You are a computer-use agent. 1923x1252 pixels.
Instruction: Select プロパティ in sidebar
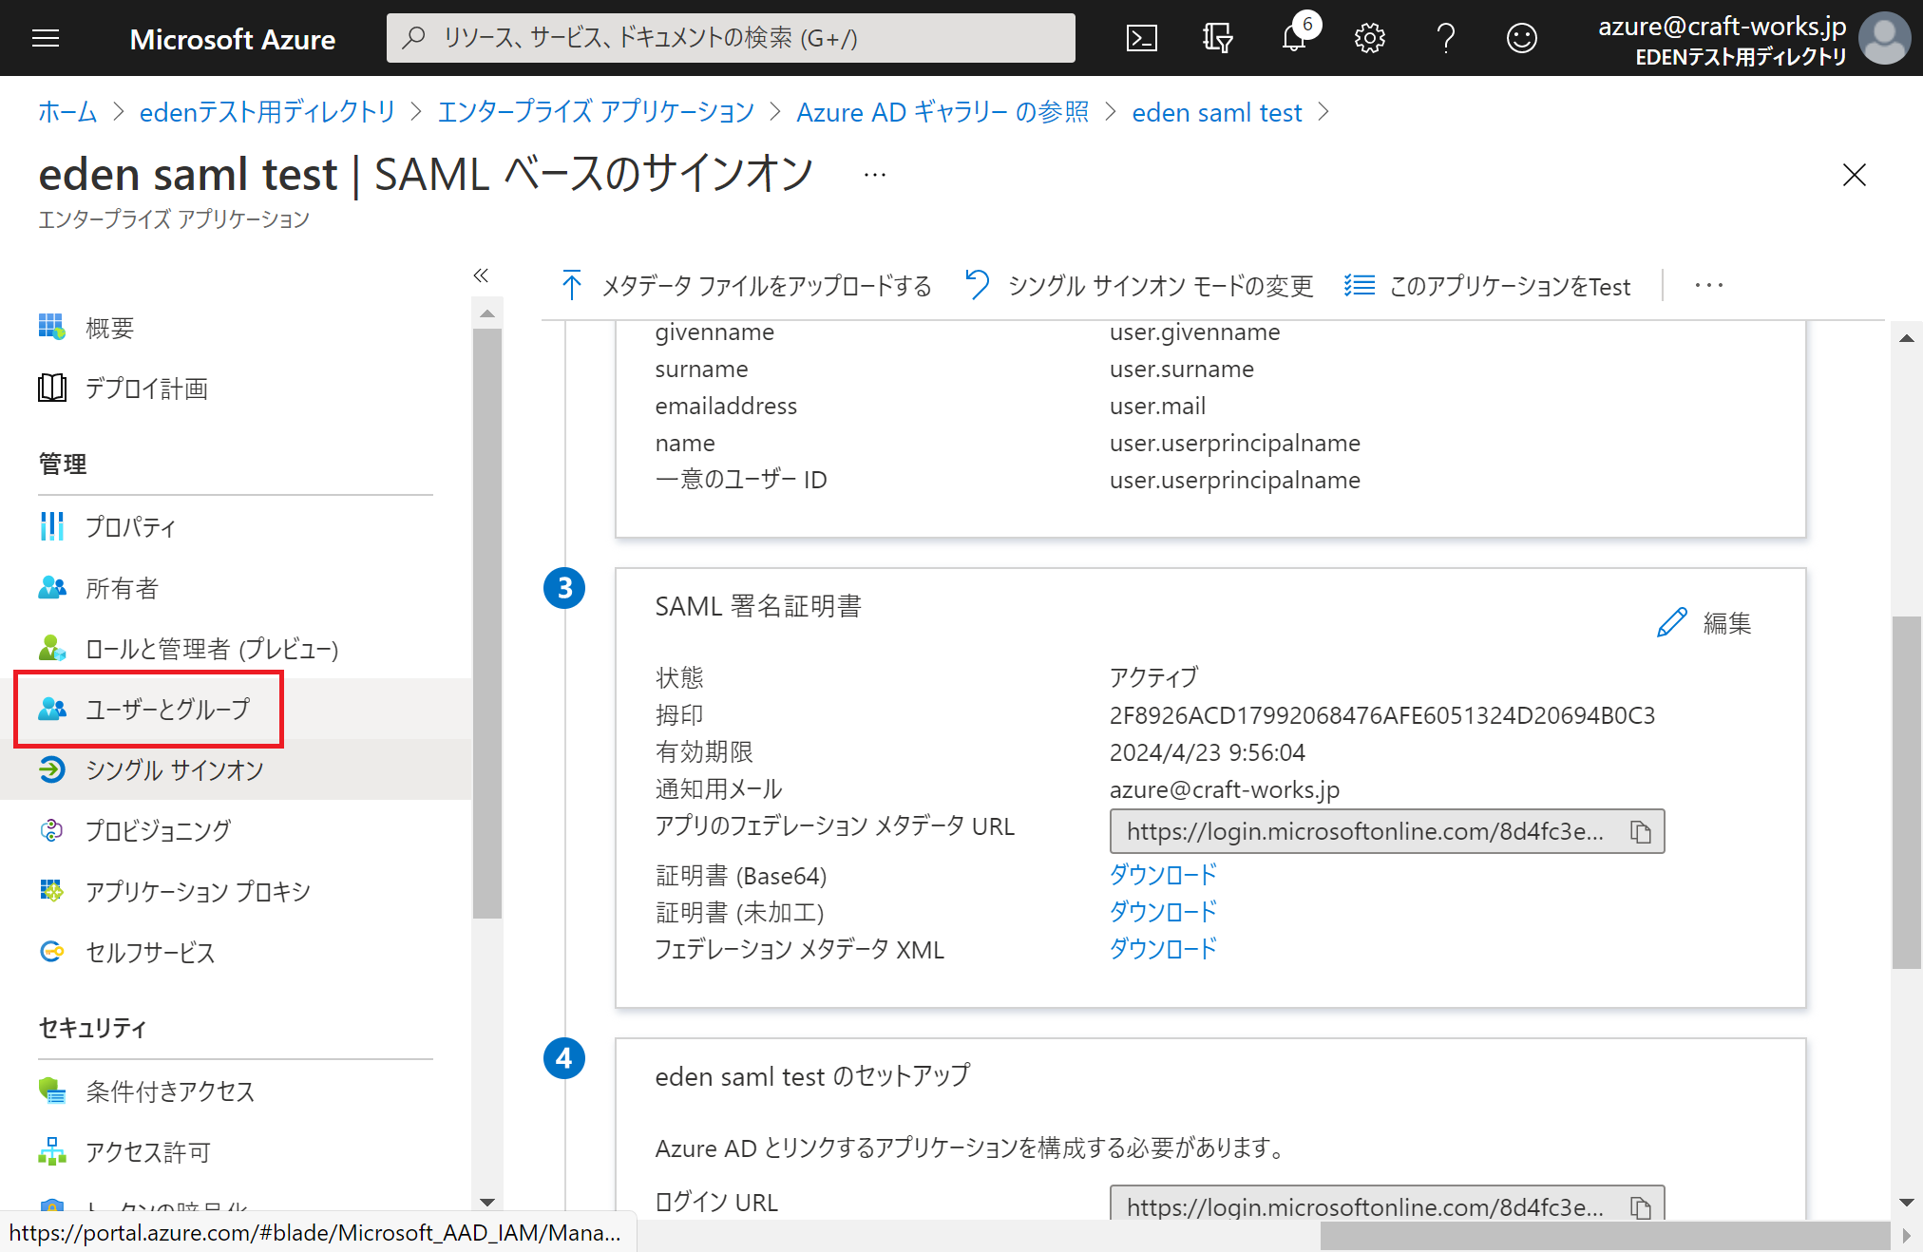(236, 526)
